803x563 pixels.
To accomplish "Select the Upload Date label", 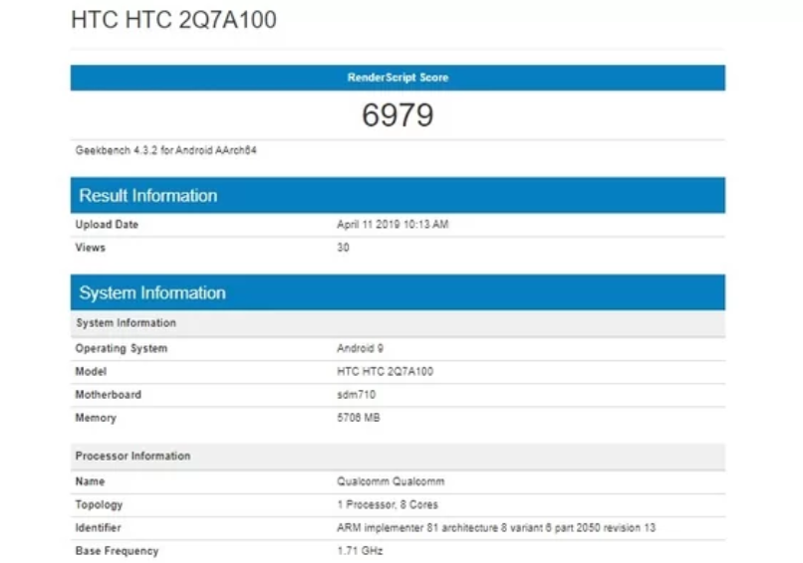I will (x=107, y=225).
